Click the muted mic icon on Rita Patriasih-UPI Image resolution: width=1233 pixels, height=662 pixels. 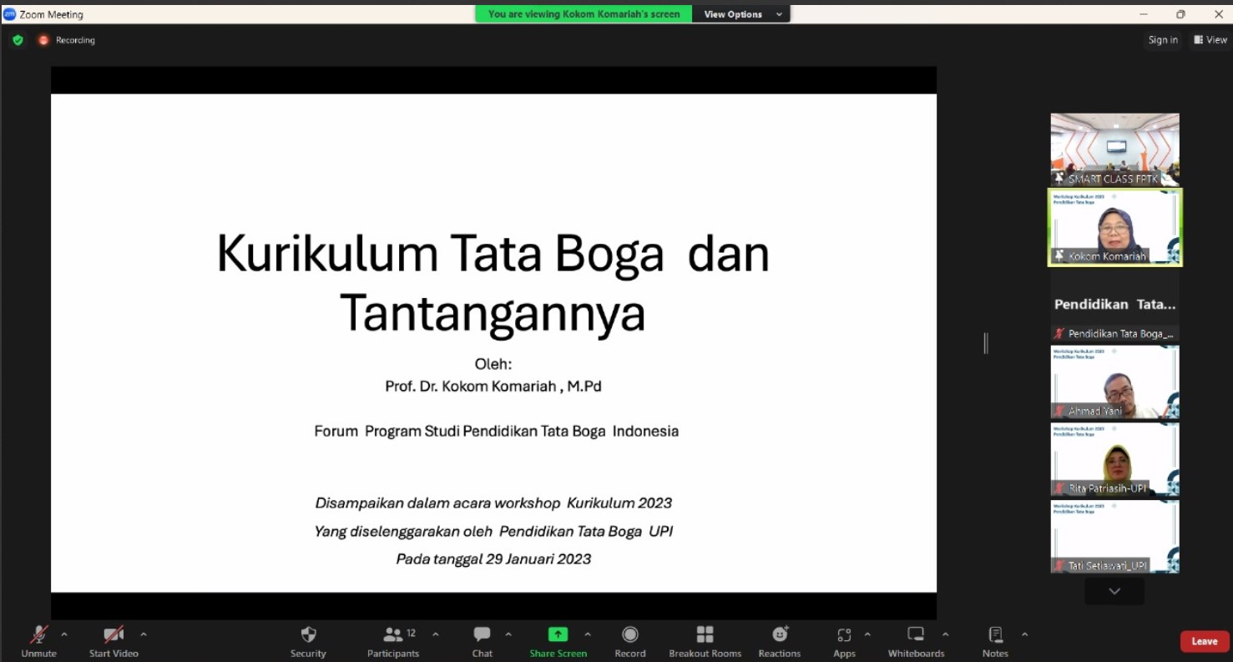click(1059, 488)
